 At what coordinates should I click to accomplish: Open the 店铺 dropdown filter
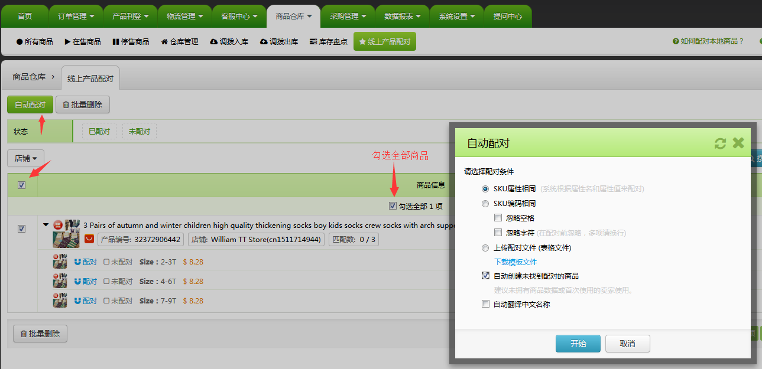pyautogui.click(x=25, y=158)
